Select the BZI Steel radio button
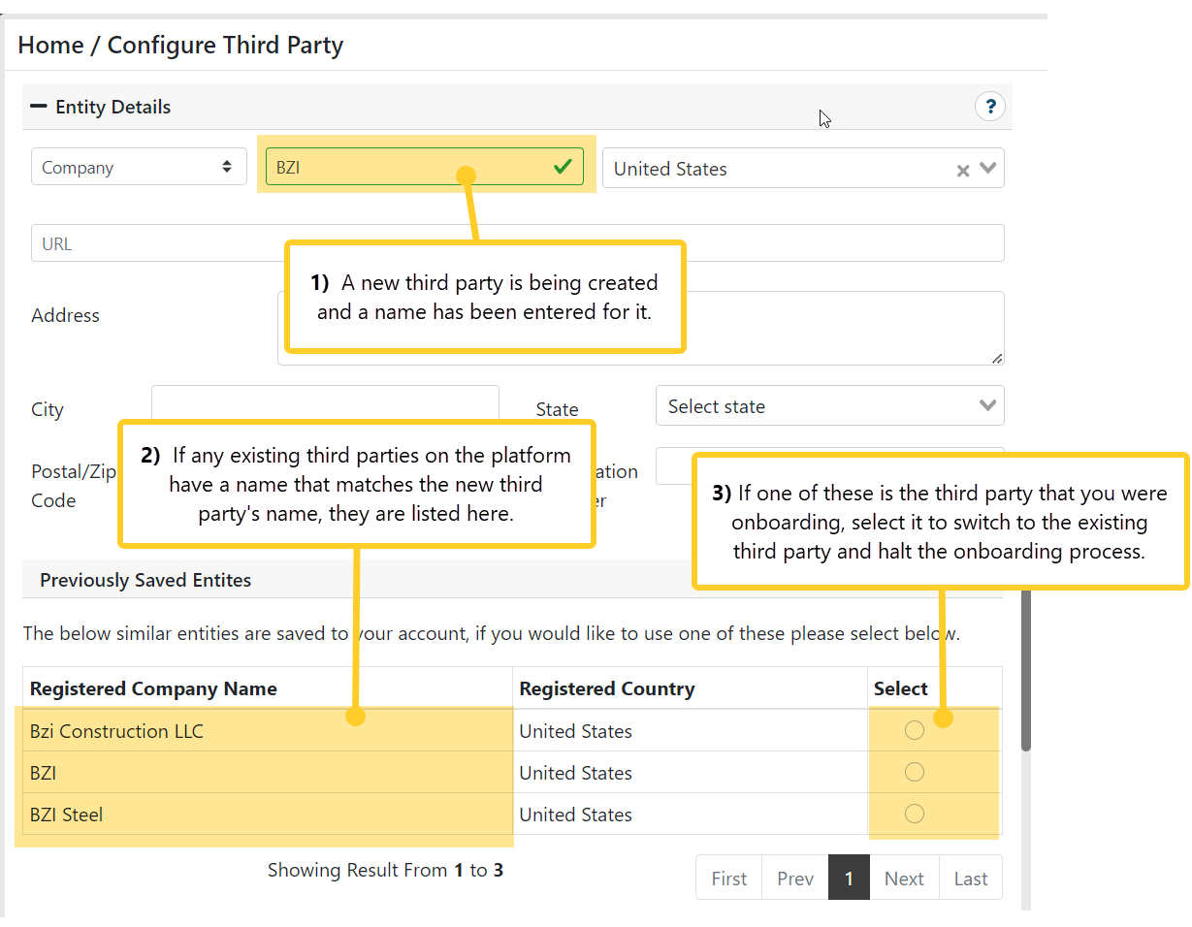1192x927 pixels. [914, 815]
